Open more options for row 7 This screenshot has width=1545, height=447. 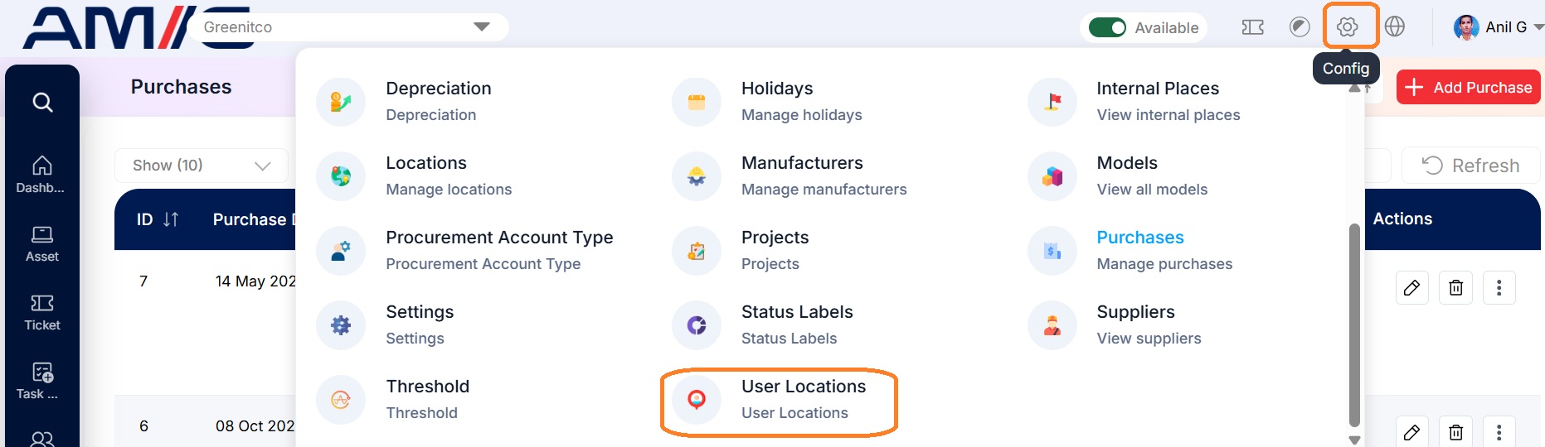click(1499, 288)
